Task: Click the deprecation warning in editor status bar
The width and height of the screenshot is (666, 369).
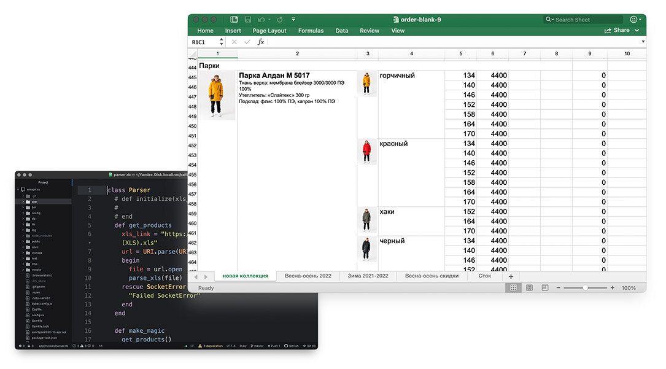Action: coord(211,346)
